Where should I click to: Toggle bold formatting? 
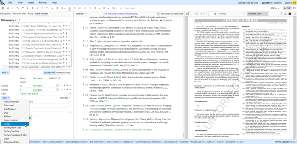pos(27,8)
